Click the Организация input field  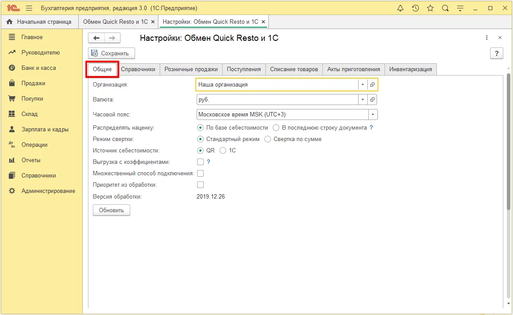277,84
